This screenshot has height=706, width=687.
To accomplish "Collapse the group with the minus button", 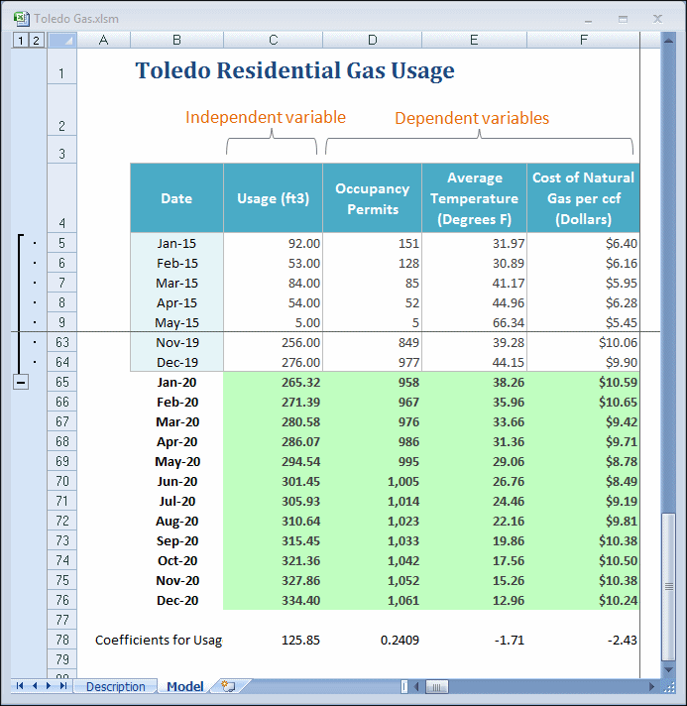I will click(21, 383).
